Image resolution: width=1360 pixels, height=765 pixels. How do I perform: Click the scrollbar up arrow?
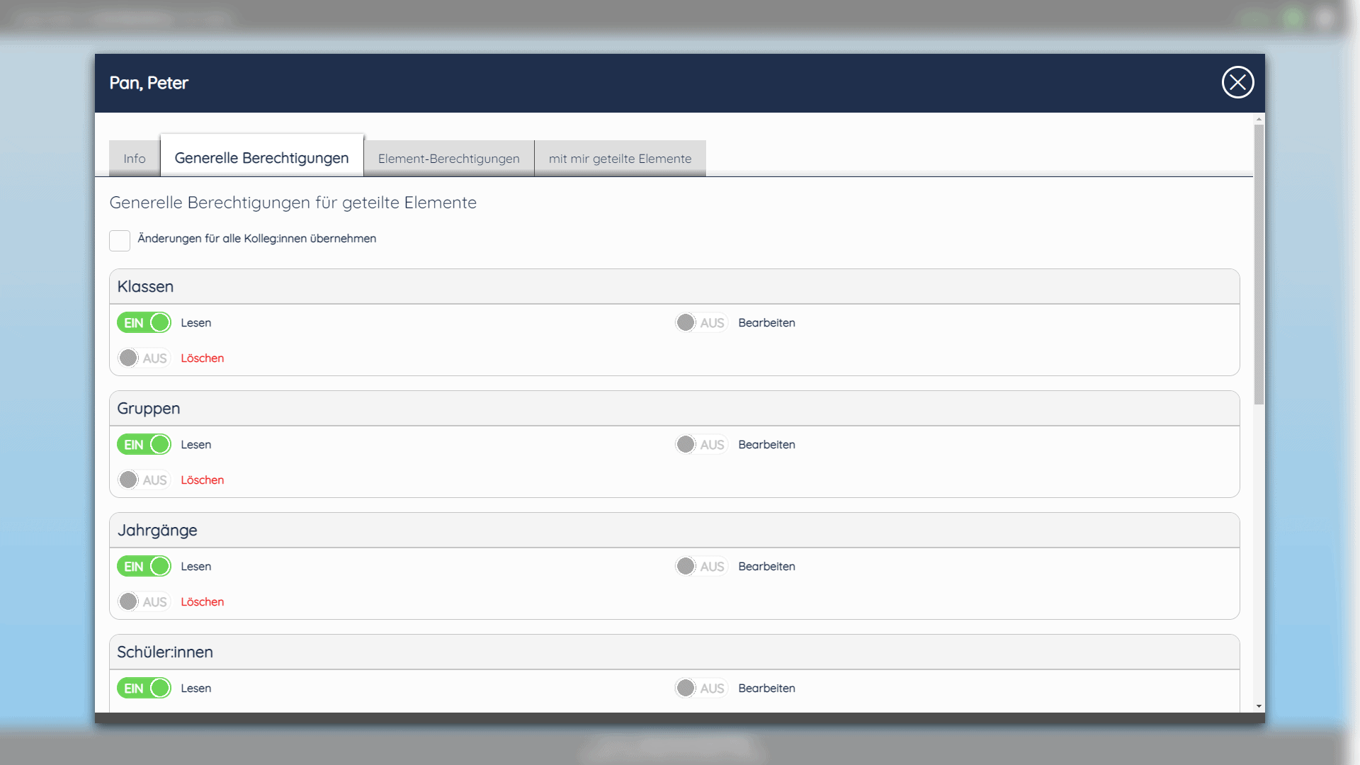1259,119
